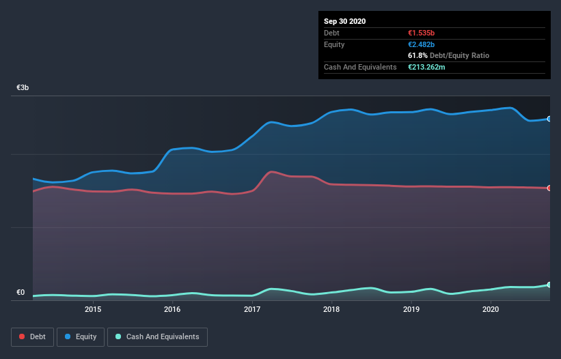This screenshot has height=359, width=561.
Task: Click the 2018 x-axis label
Action: 331,309
